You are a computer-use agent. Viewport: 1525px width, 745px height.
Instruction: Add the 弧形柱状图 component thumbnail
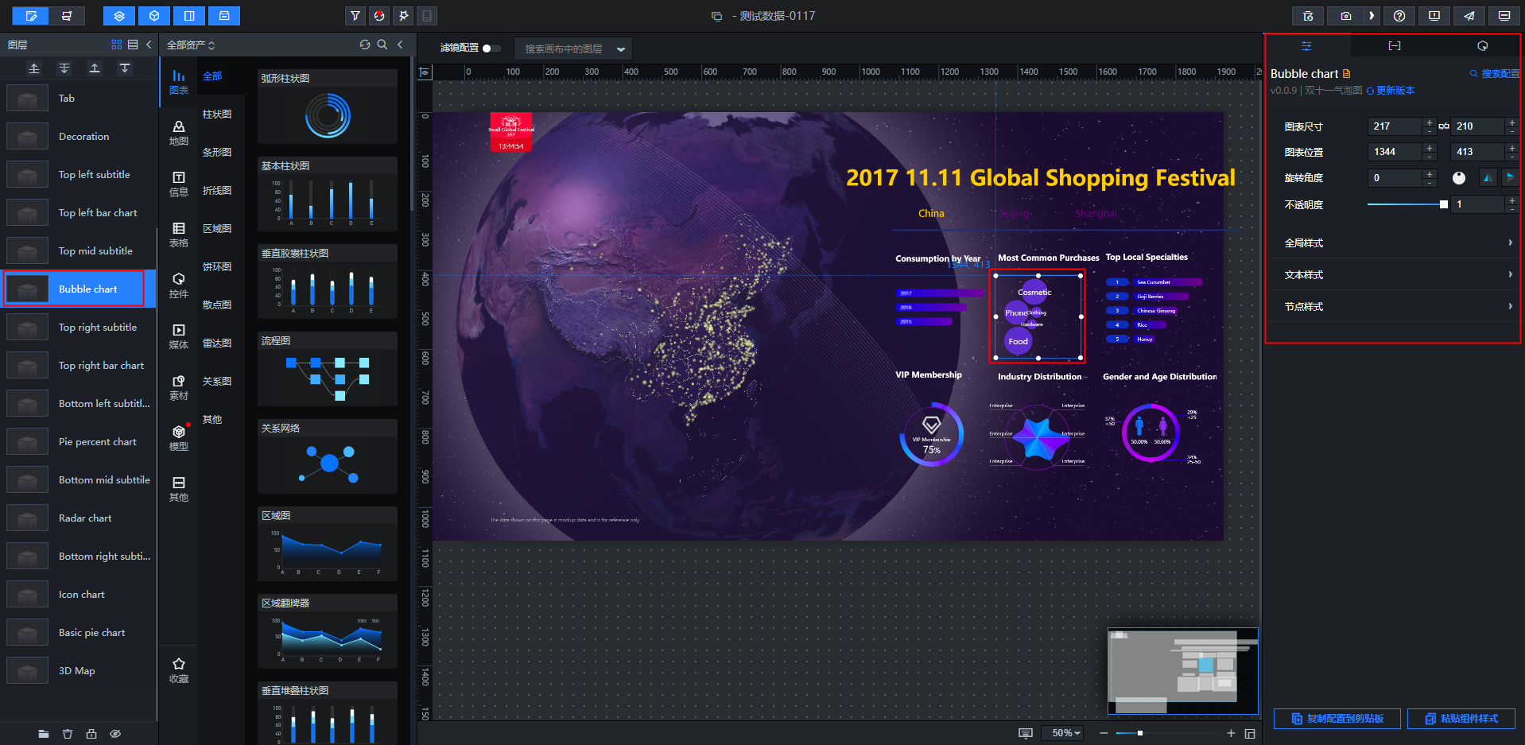tap(328, 107)
